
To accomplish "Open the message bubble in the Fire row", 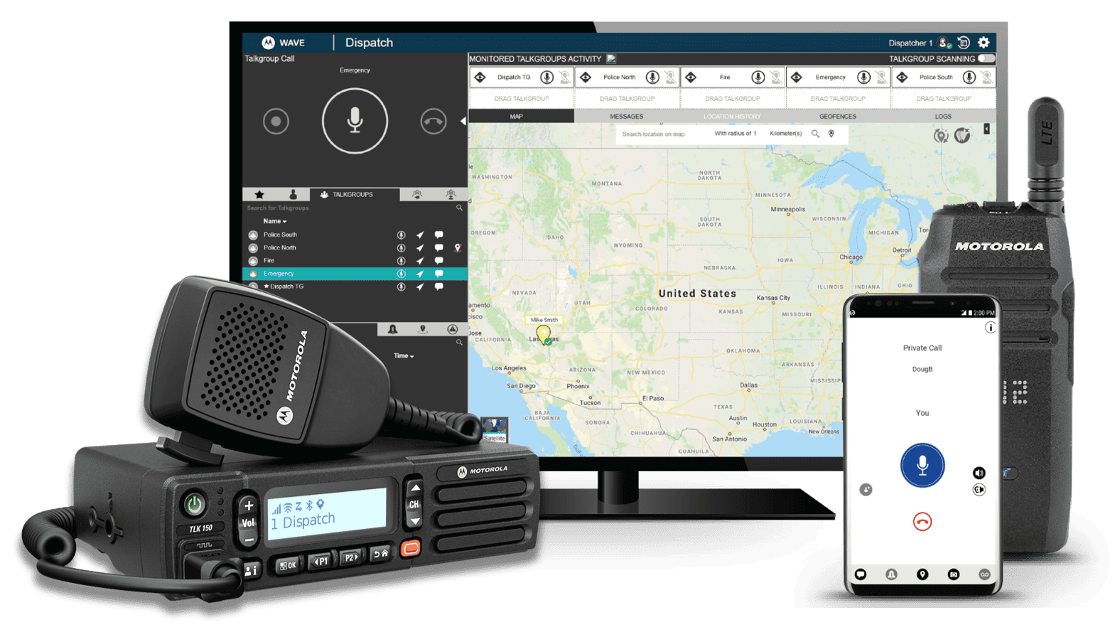I will tap(438, 260).
